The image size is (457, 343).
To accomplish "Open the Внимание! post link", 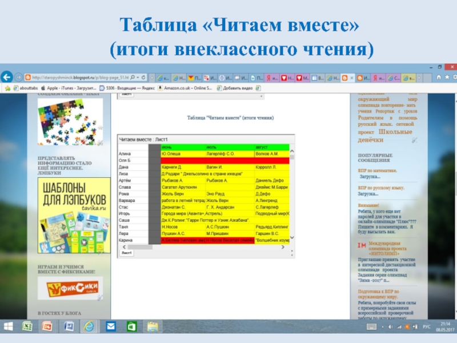I will click(368, 205).
